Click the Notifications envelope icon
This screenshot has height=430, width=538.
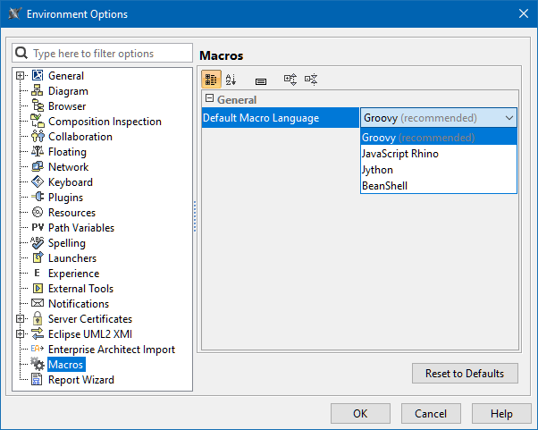pos(38,303)
